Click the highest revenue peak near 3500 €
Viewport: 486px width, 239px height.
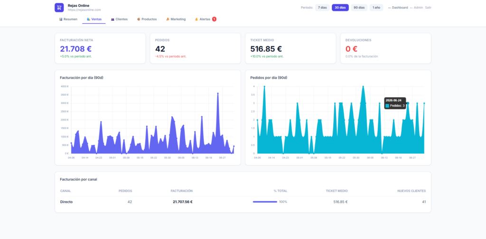coord(218,93)
